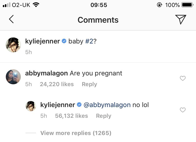Tap the verified badge beside caption username

coord(64,41)
